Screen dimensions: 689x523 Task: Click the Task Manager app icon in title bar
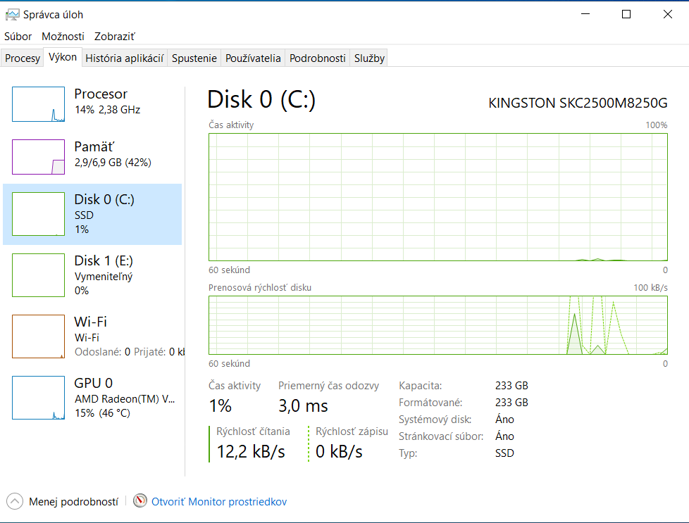pyautogui.click(x=12, y=14)
